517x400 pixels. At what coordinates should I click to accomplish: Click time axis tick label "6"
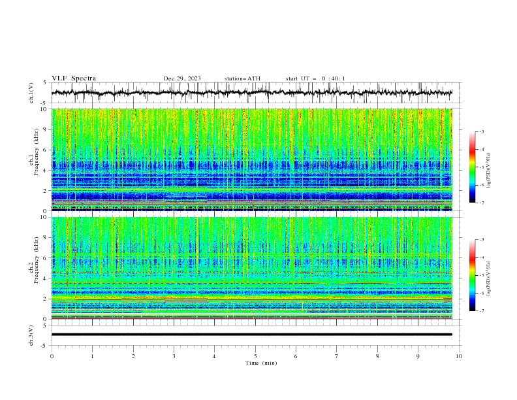click(296, 356)
